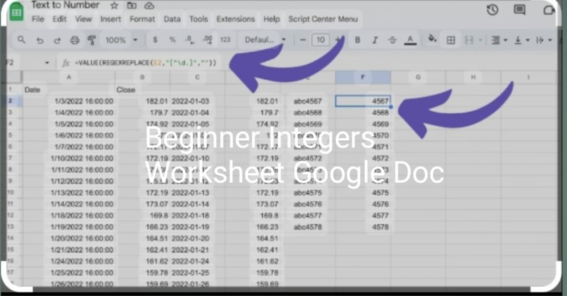567x296 pixels.
Task: Click the formula bar with VALUE formula
Action: click(x=145, y=63)
